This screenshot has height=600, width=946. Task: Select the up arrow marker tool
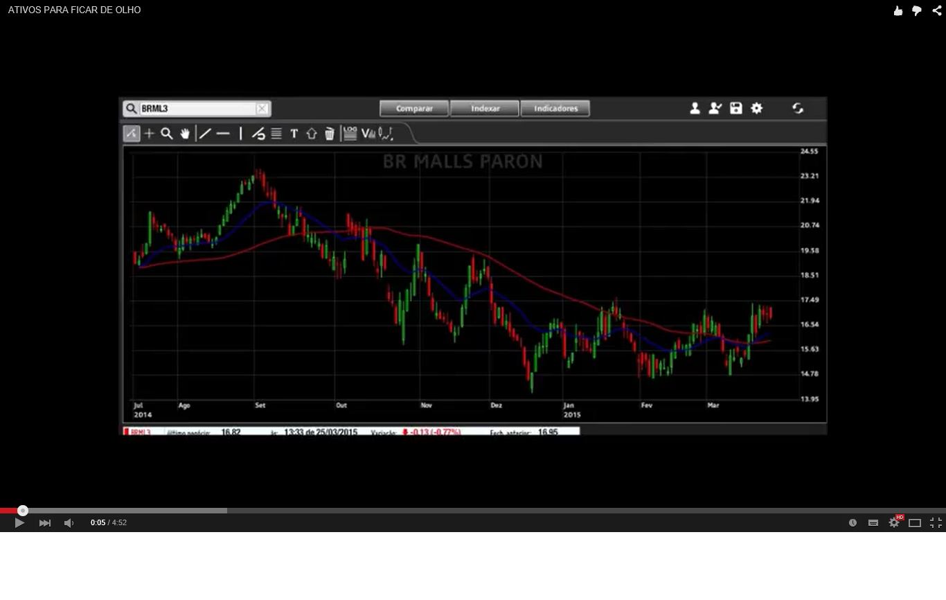[312, 134]
